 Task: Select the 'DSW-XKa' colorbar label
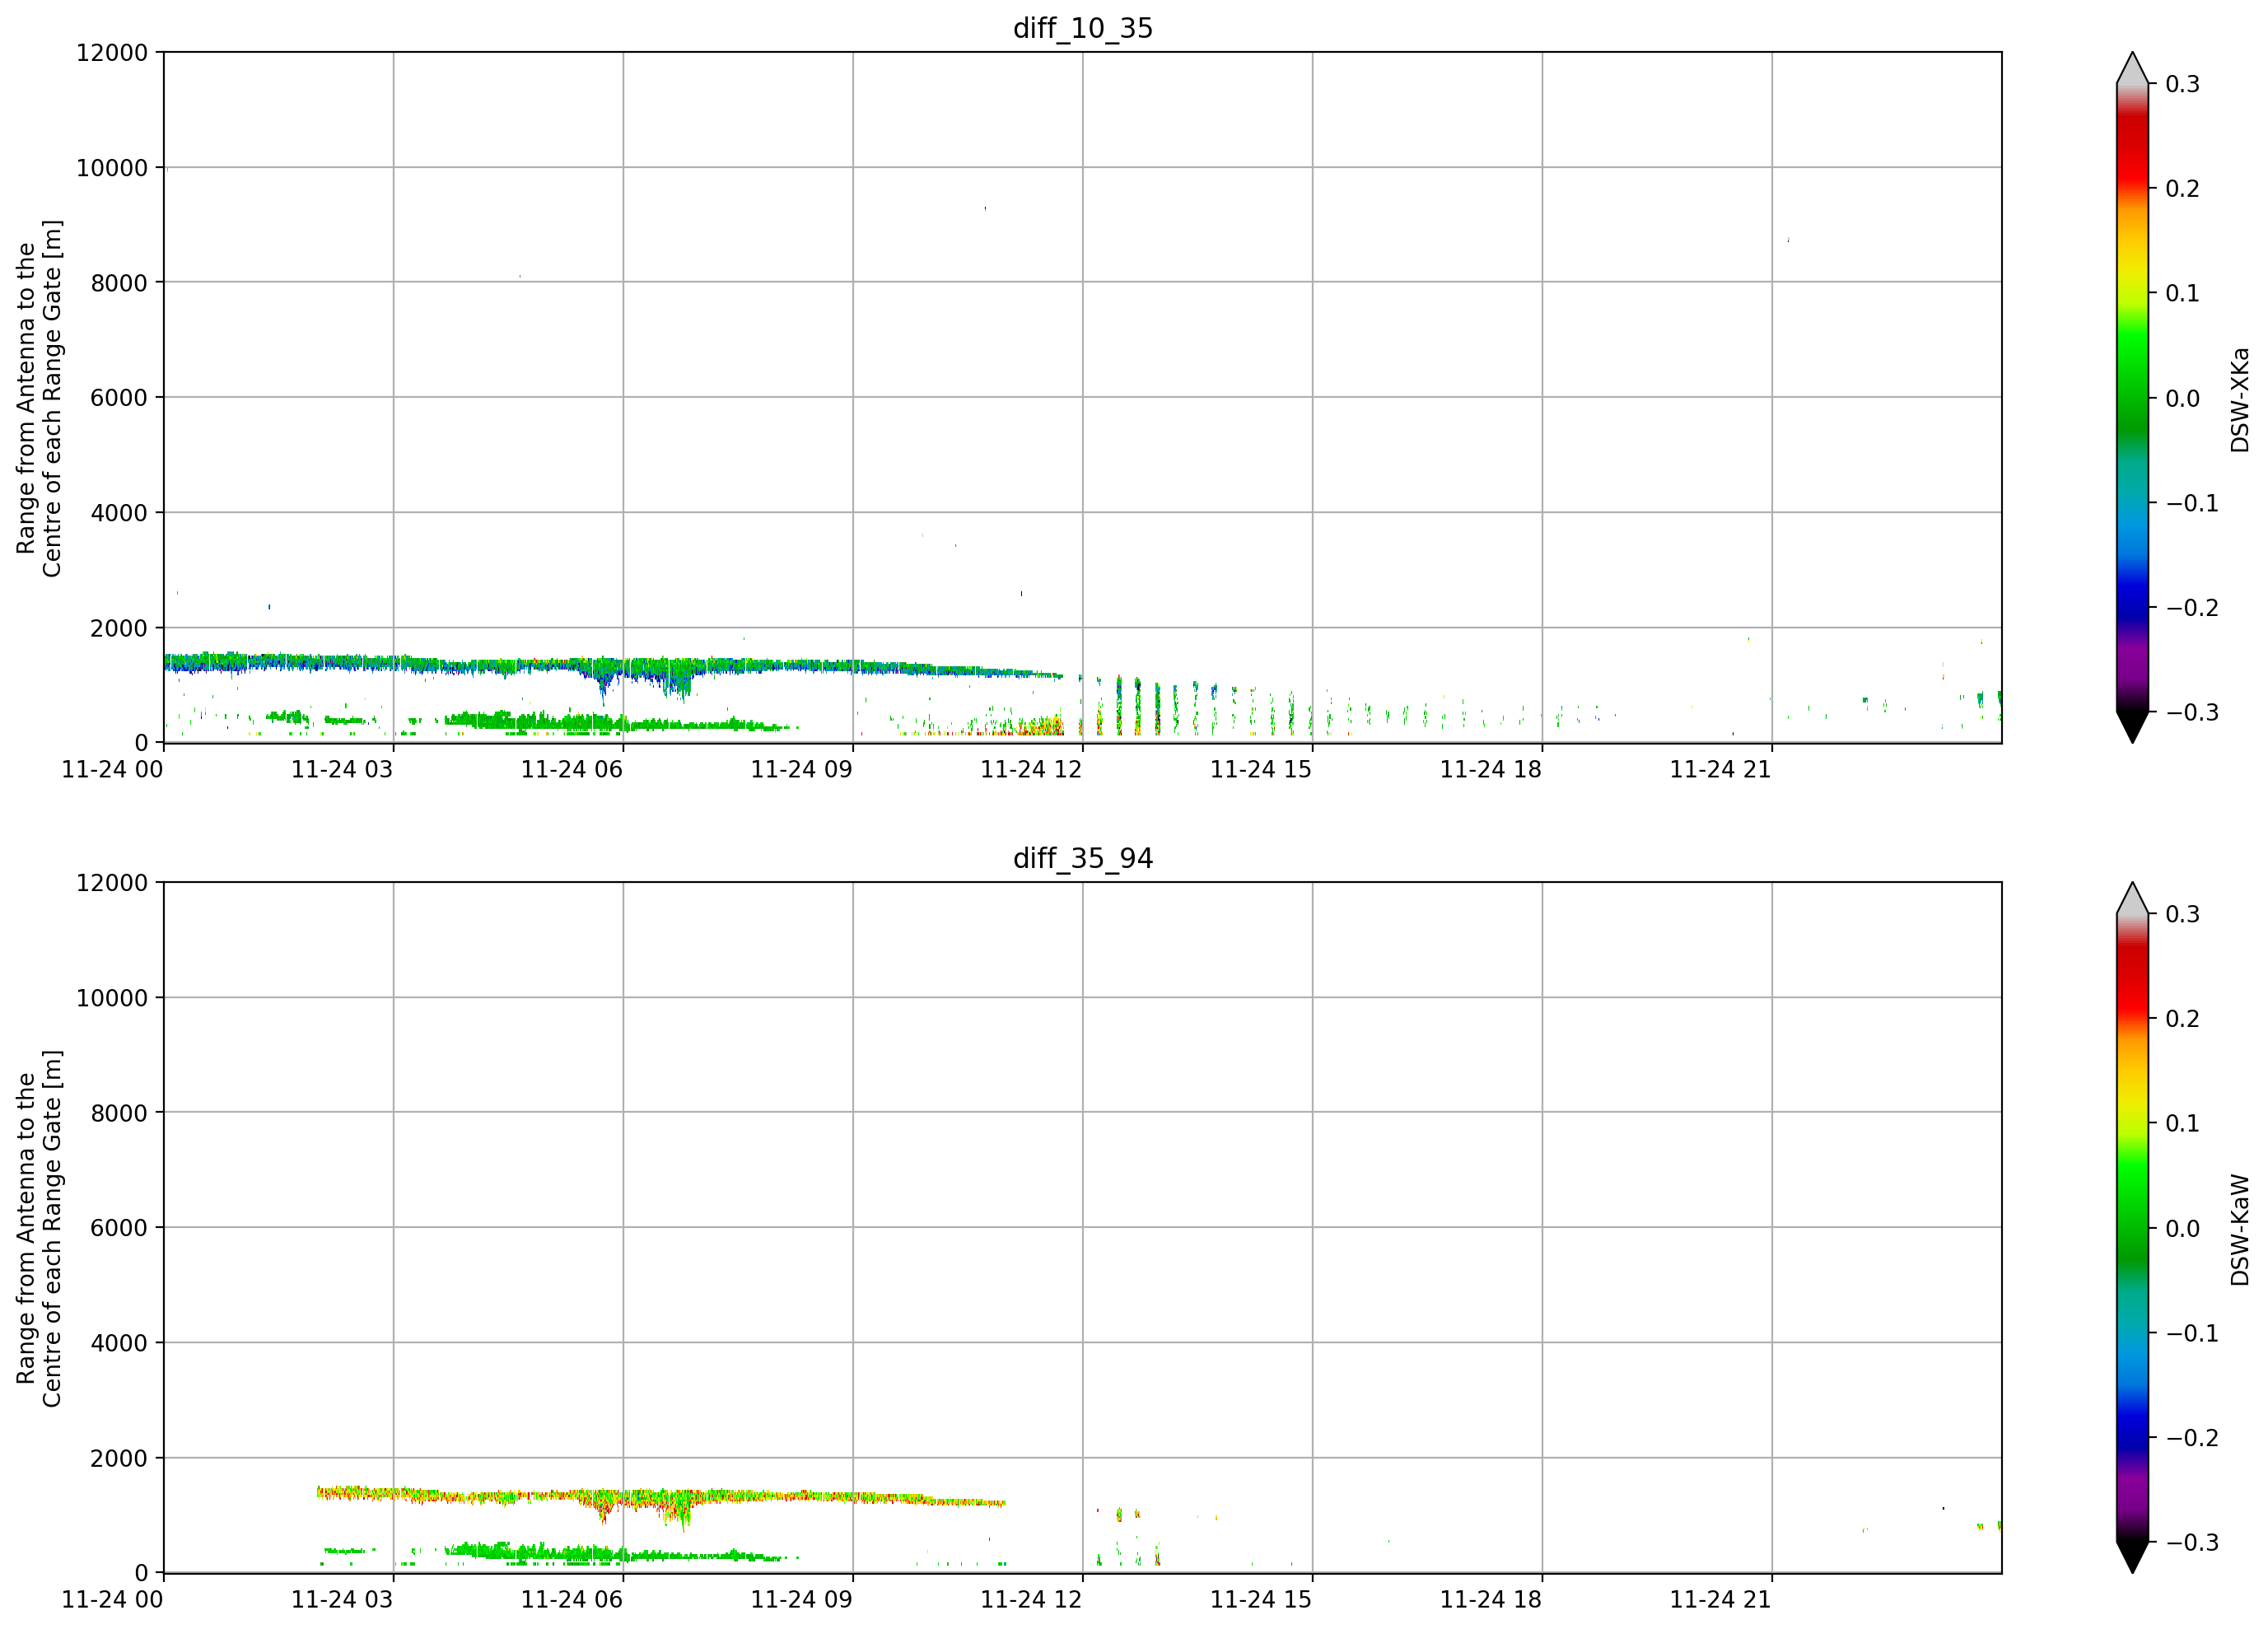(x=2240, y=399)
